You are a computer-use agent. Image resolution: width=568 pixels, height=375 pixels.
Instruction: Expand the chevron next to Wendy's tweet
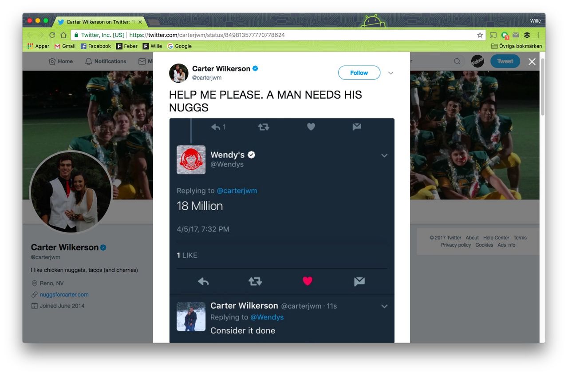point(384,156)
